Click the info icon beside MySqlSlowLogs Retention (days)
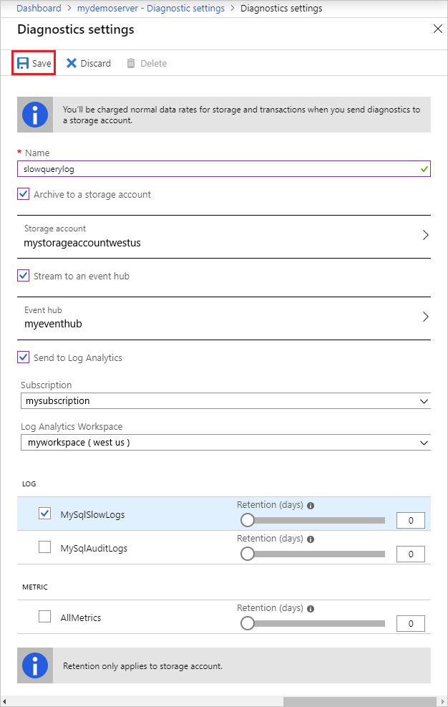 pyautogui.click(x=310, y=504)
